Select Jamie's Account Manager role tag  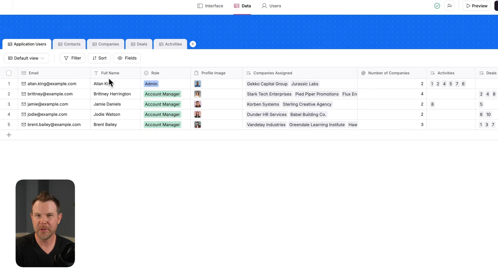click(162, 104)
